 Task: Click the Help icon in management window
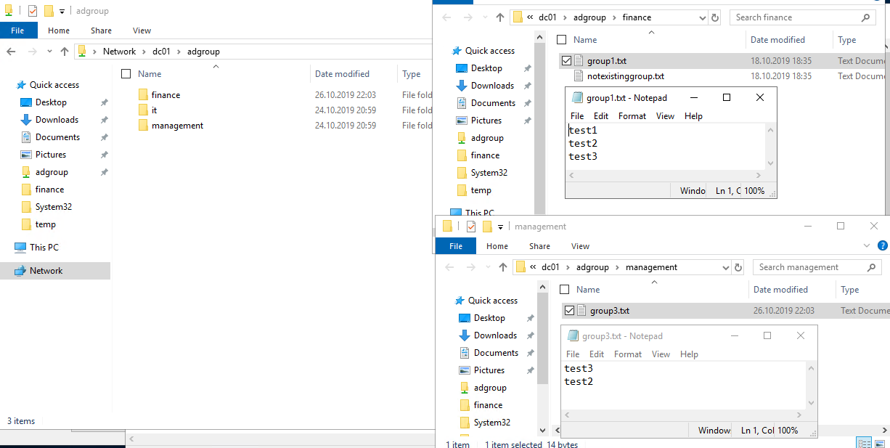[x=883, y=246]
